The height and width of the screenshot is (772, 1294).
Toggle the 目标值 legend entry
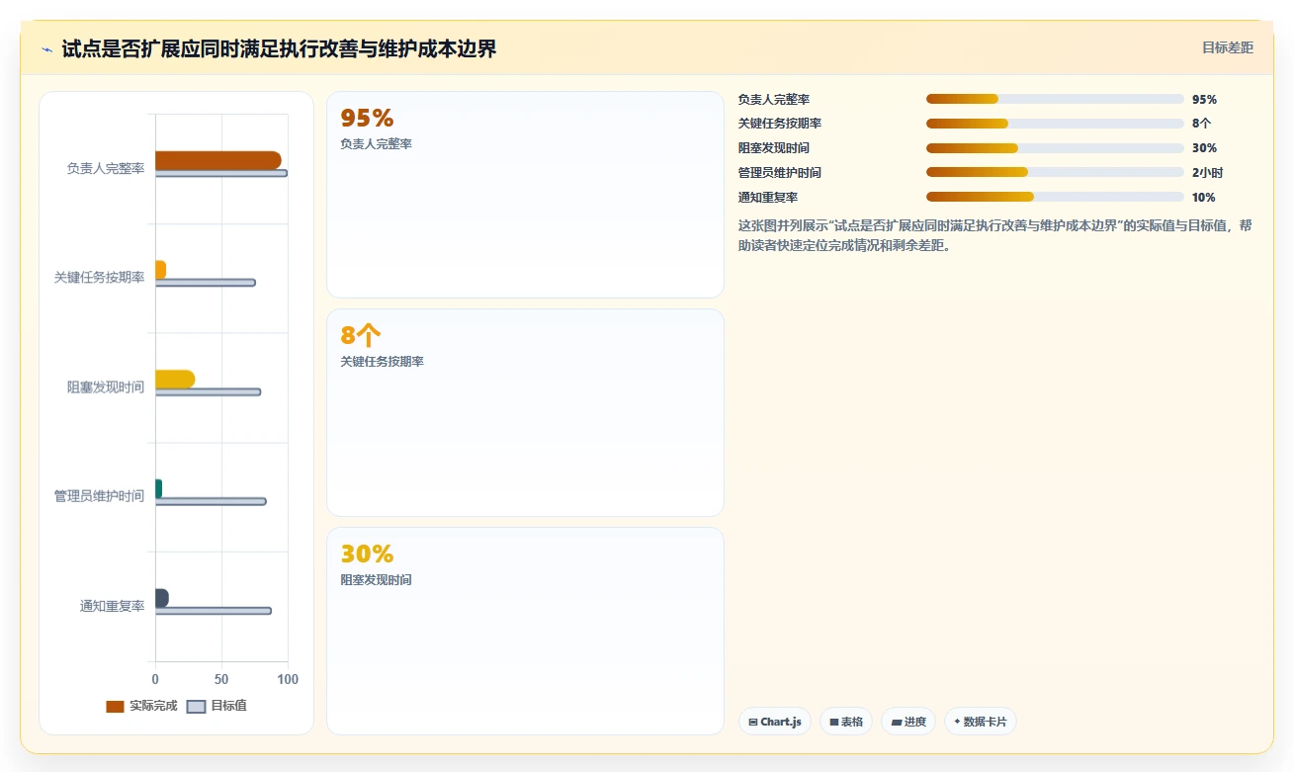[x=217, y=706]
